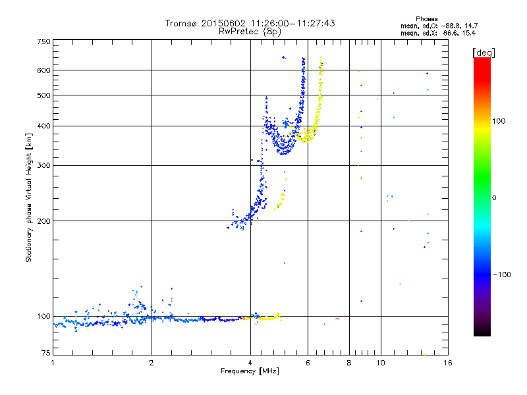
Task: Click the colorbar label '-100'
Action: 501,275
